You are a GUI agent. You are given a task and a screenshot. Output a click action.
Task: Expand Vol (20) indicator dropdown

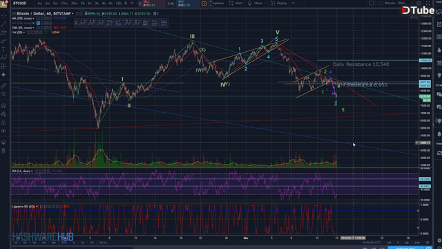[x=24, y=33]
